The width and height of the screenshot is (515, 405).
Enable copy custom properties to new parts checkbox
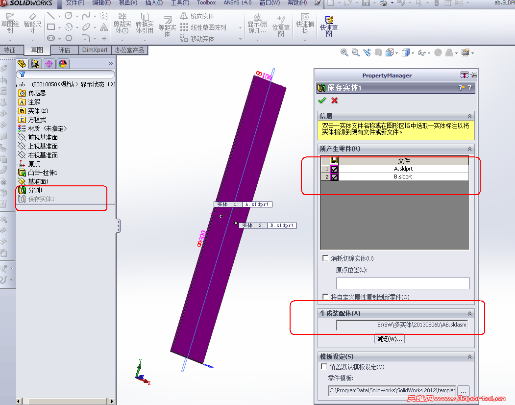coord(325,297)
